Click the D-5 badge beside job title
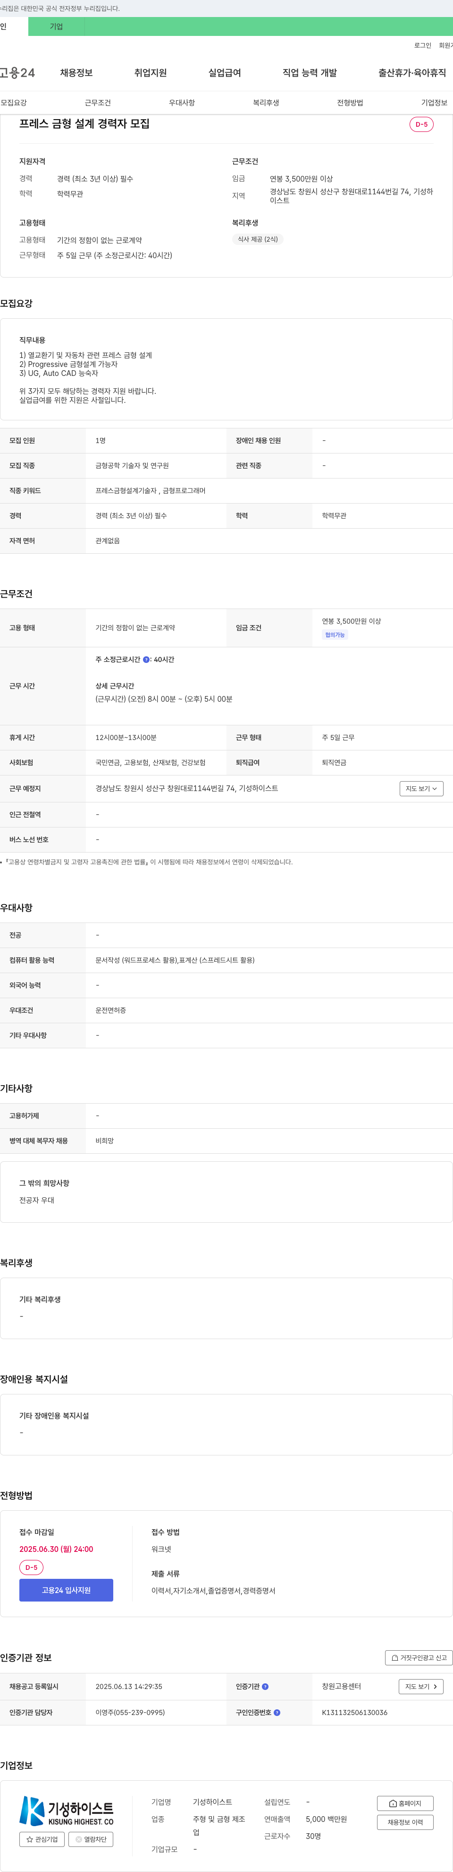Screen dimensions: 453x1872 click(x=421, y=124)
